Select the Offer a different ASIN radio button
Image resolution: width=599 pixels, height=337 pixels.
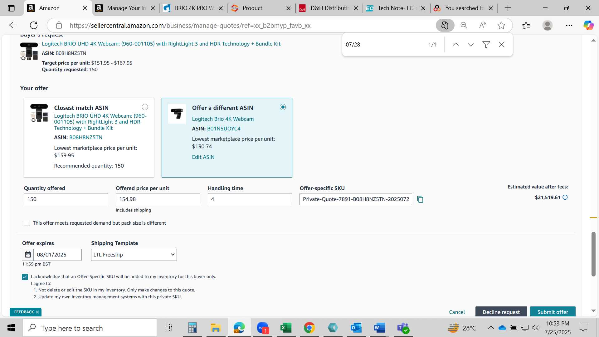coord(283,107)
